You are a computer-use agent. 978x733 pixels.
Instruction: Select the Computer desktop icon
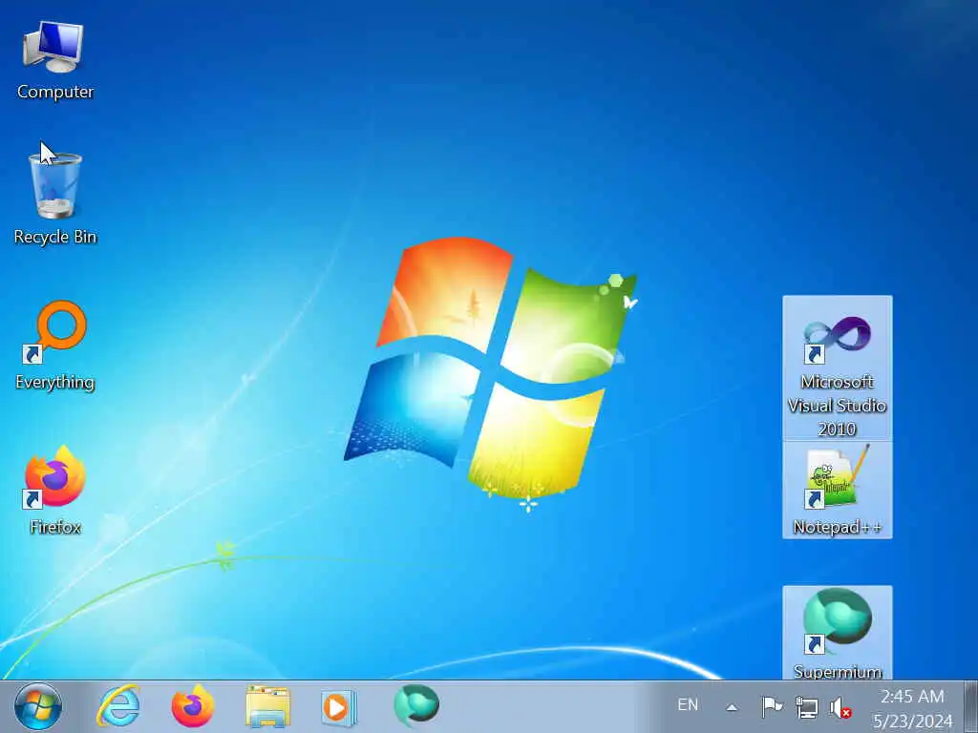54,60
